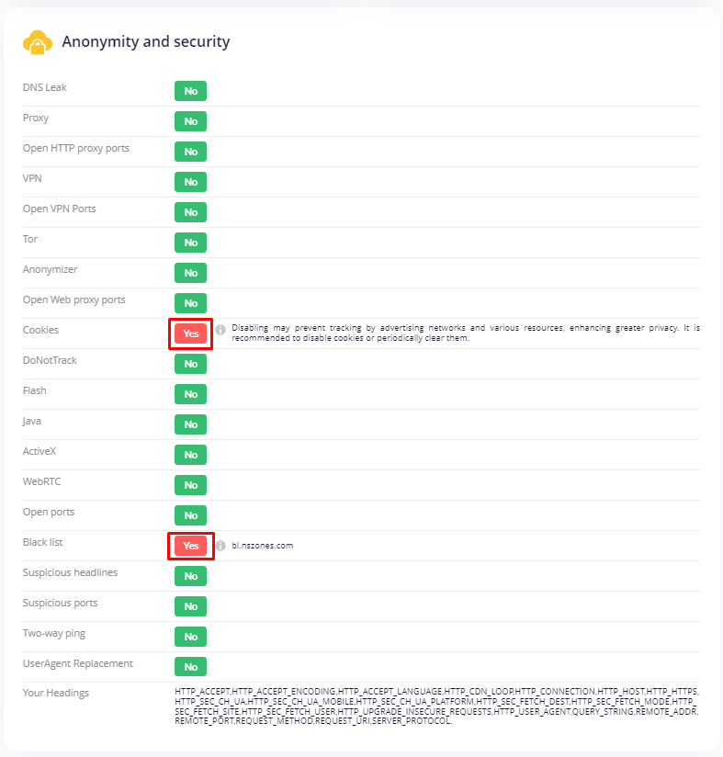The width and height of the screenshot is (723, 757).
Task: Click the No badge for Flash
Action: [191, 394]
